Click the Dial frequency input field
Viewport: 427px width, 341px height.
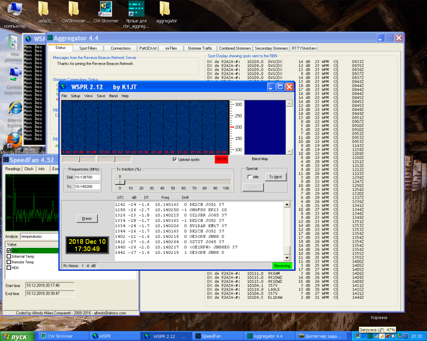87,177
